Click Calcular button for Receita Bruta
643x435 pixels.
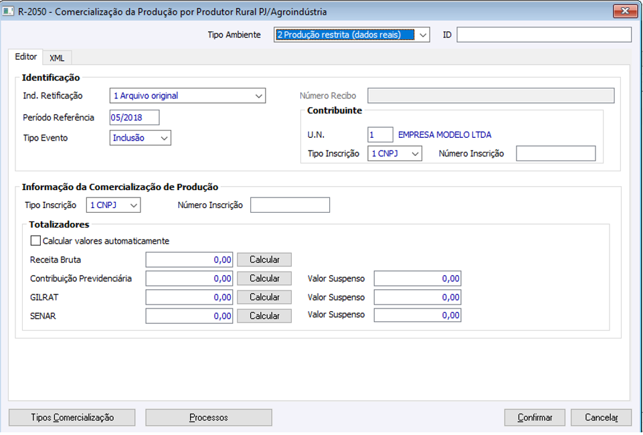click(x=264, y=260)
